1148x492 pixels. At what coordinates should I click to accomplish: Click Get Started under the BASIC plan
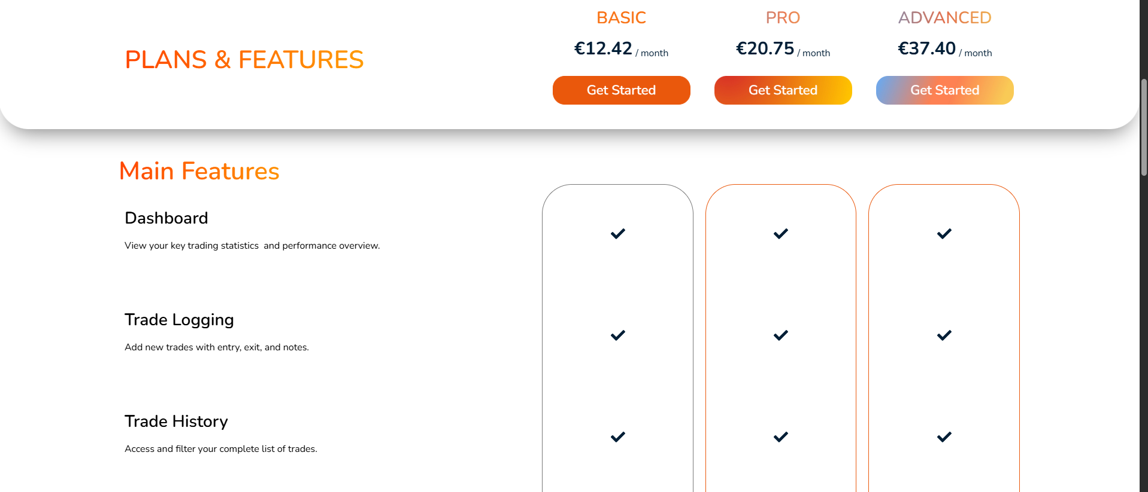[621, 90]
